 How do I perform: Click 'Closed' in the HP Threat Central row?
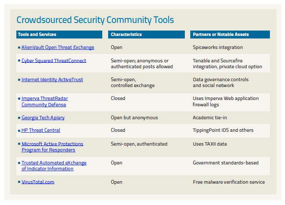(x=118, y=130)
